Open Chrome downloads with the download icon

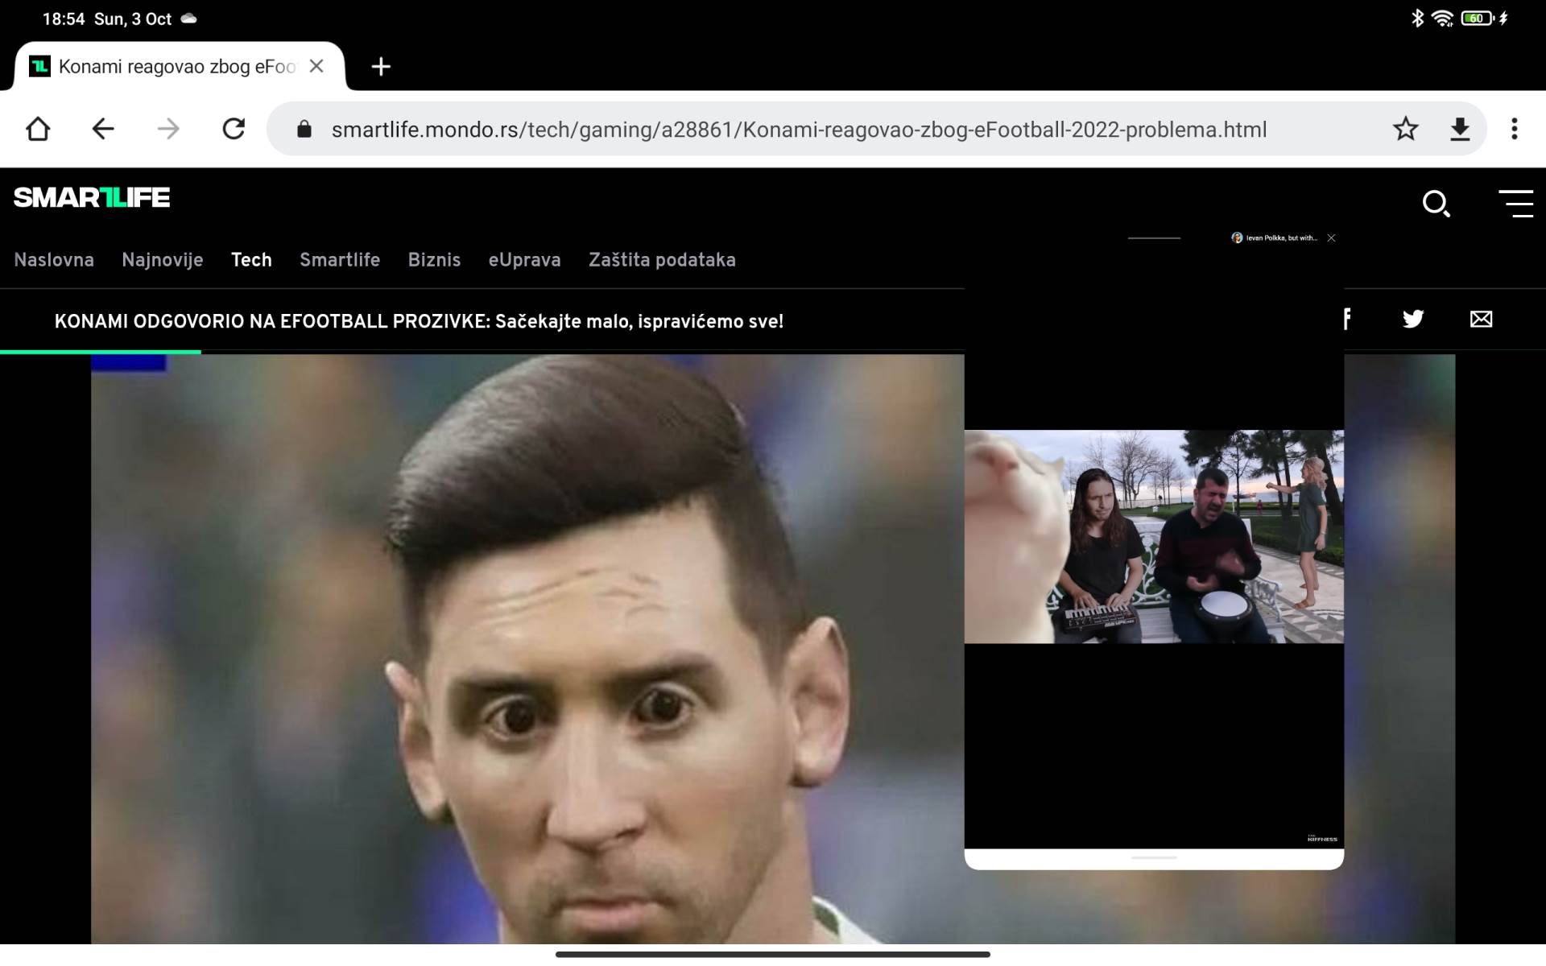pyautogui.click(x=1460, y=129)
